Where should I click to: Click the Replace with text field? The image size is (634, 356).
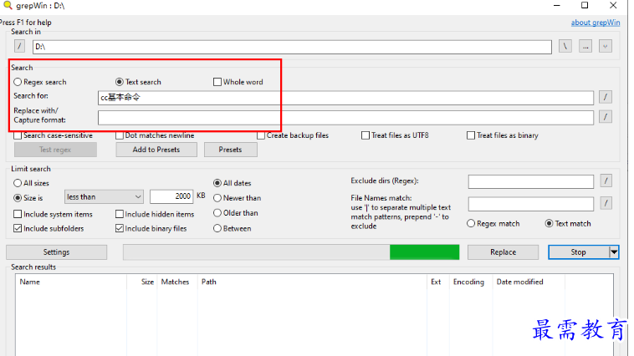click(345, 118)
